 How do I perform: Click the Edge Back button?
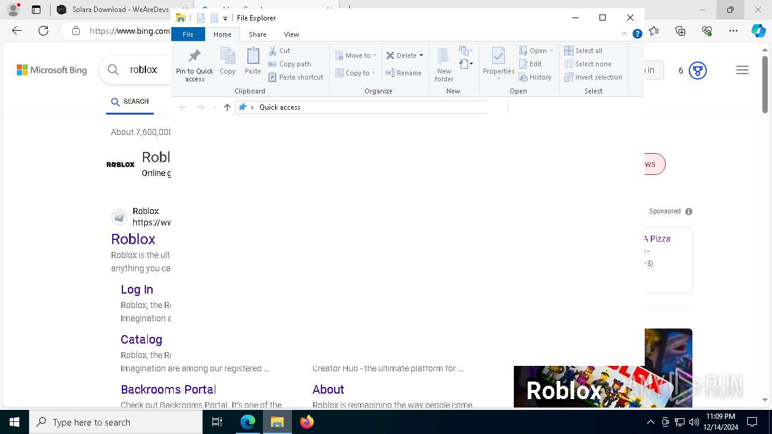[17, 31]
